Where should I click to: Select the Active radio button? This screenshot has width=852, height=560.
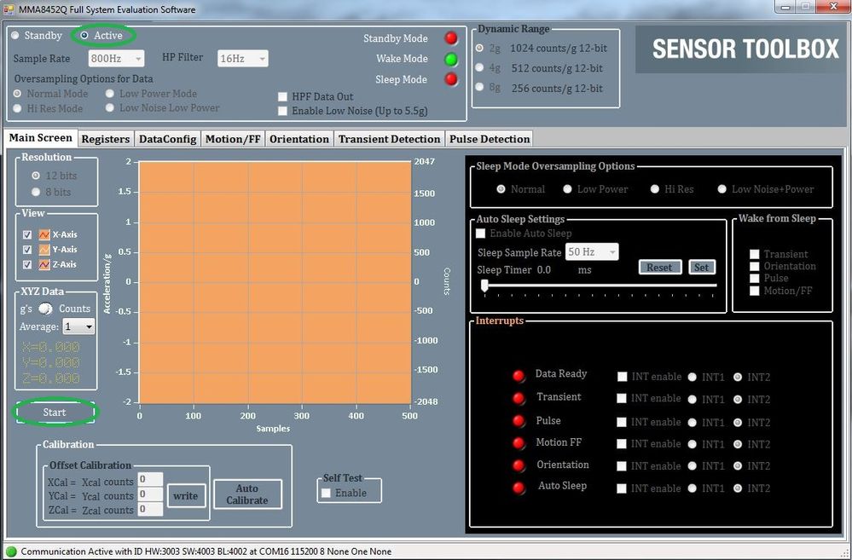pos(84,35)
